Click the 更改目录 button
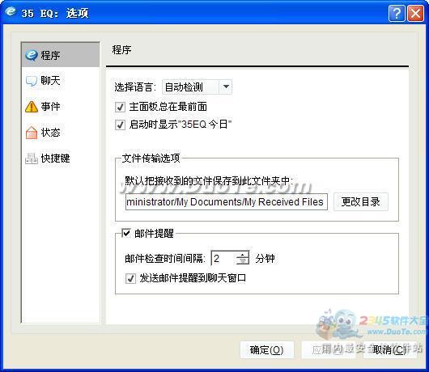The width and height of the screenshot is (429, 372). point(360,201)
